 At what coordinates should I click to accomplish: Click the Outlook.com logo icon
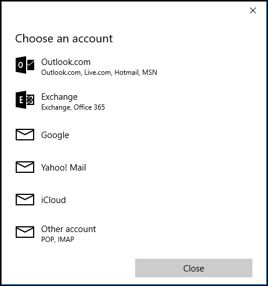[25, 65]
